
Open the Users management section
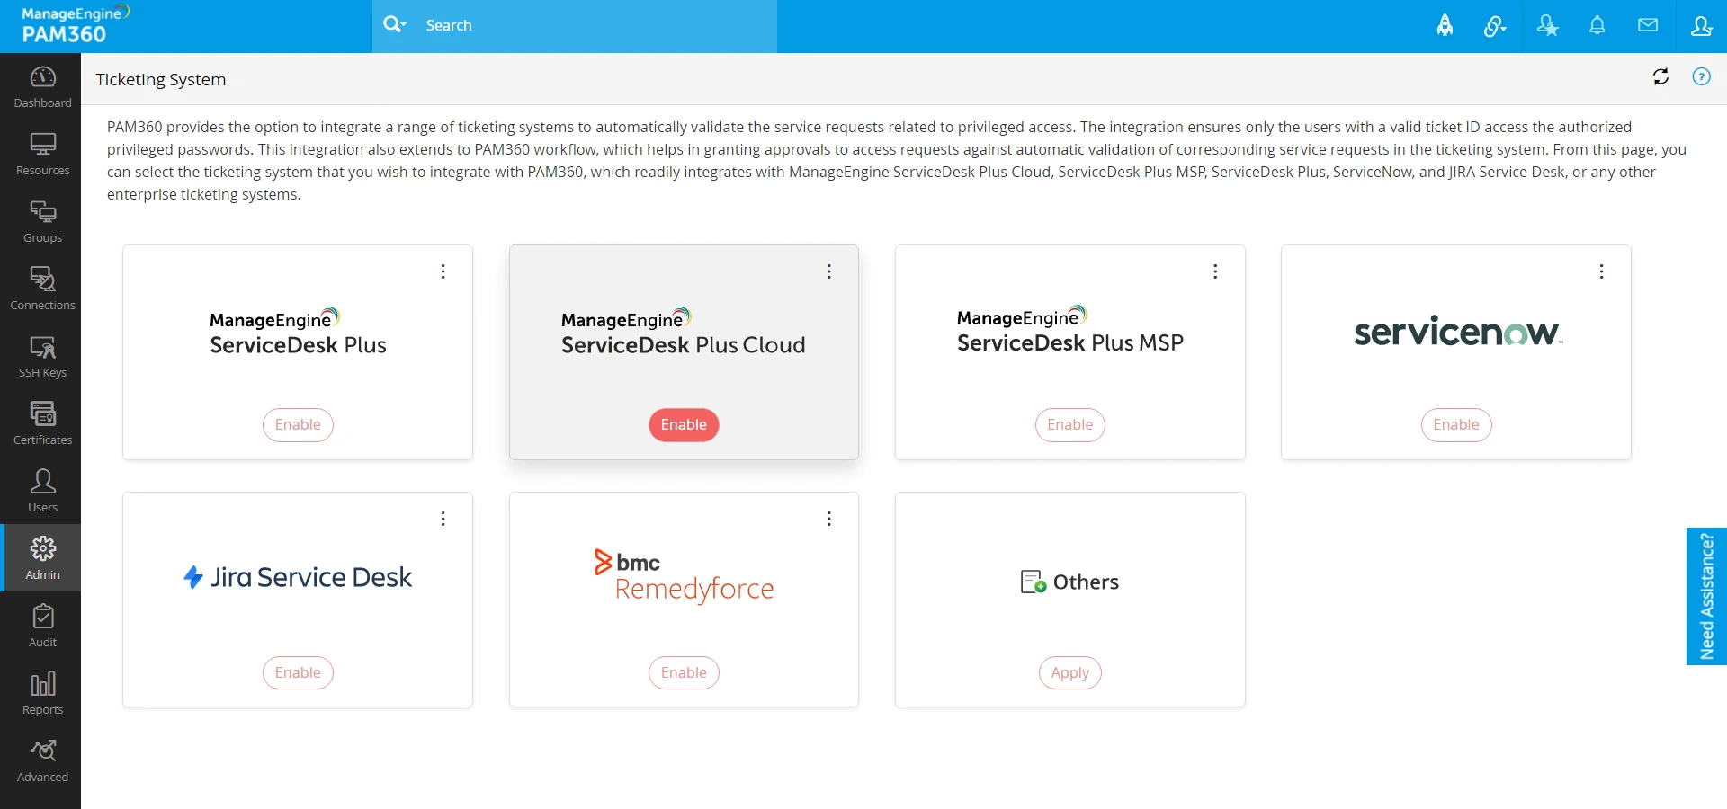coord(41,490)
